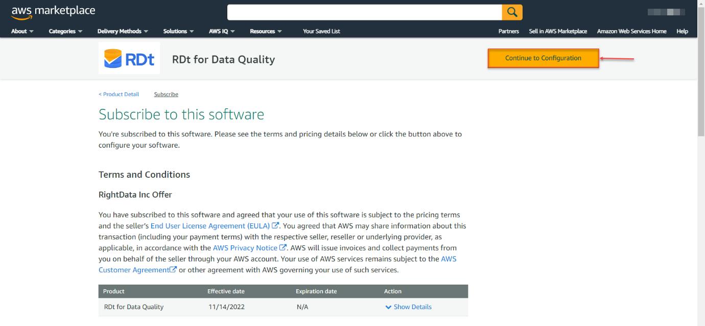Image resolution: width=705 pixels, height=326 pixels.
Task: Click the RDt for Data Quality page title
Action: click(x=223, y=59)
